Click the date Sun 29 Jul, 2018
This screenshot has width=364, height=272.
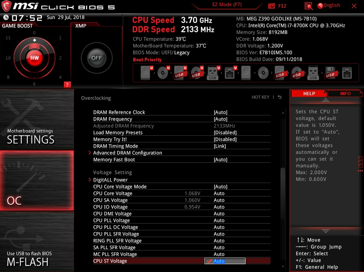click(x=65, y=17)
